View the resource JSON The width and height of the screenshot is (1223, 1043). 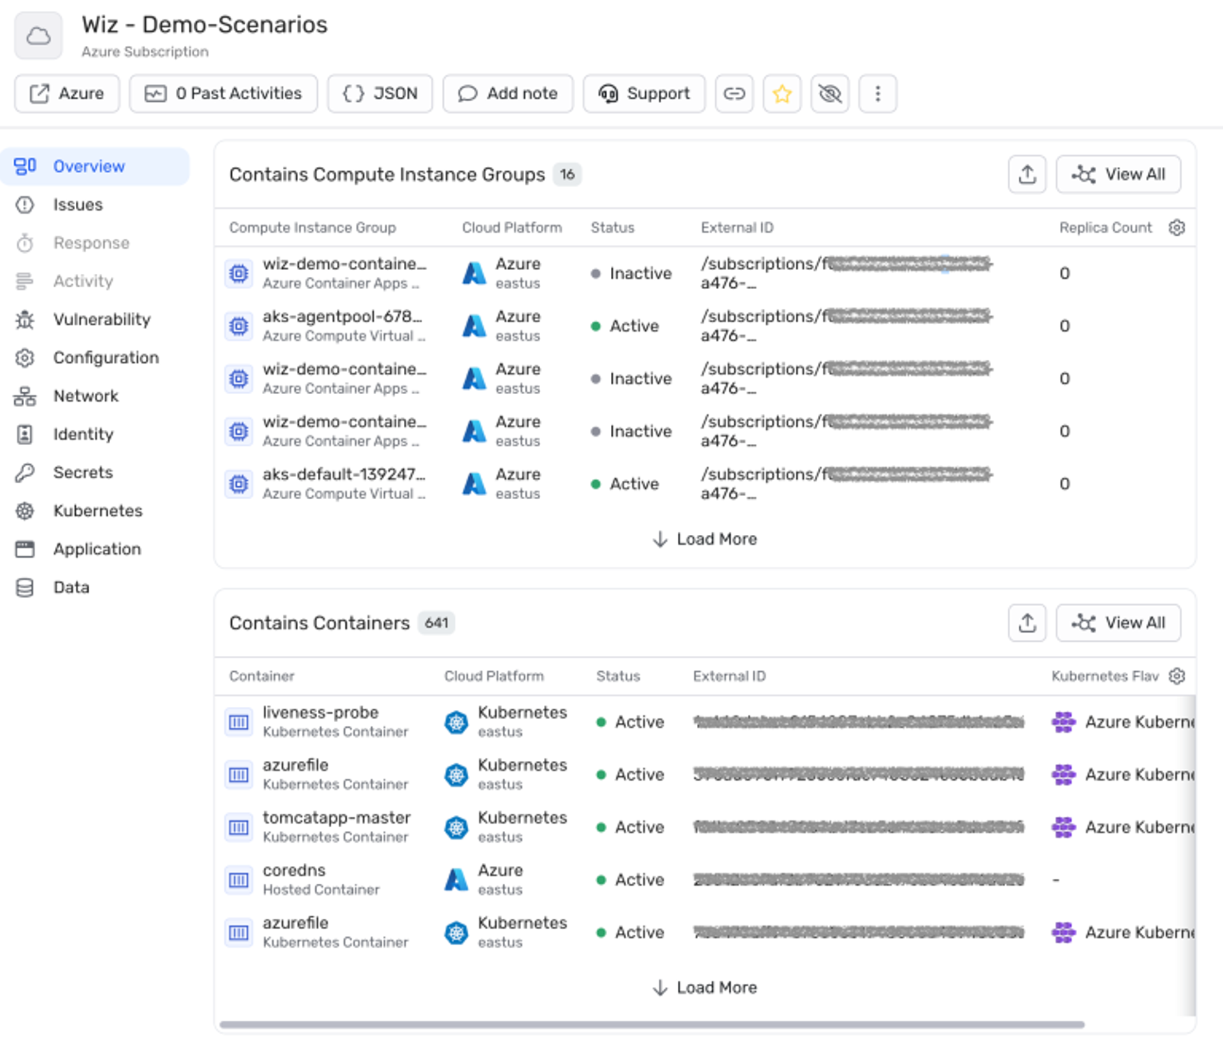(380, 94)
